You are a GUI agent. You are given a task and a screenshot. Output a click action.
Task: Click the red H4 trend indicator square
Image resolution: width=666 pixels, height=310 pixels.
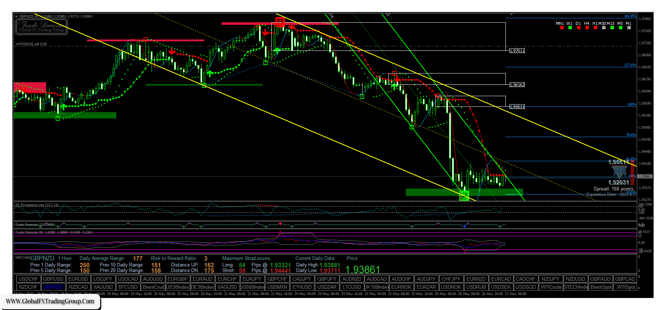pos(587,28)
